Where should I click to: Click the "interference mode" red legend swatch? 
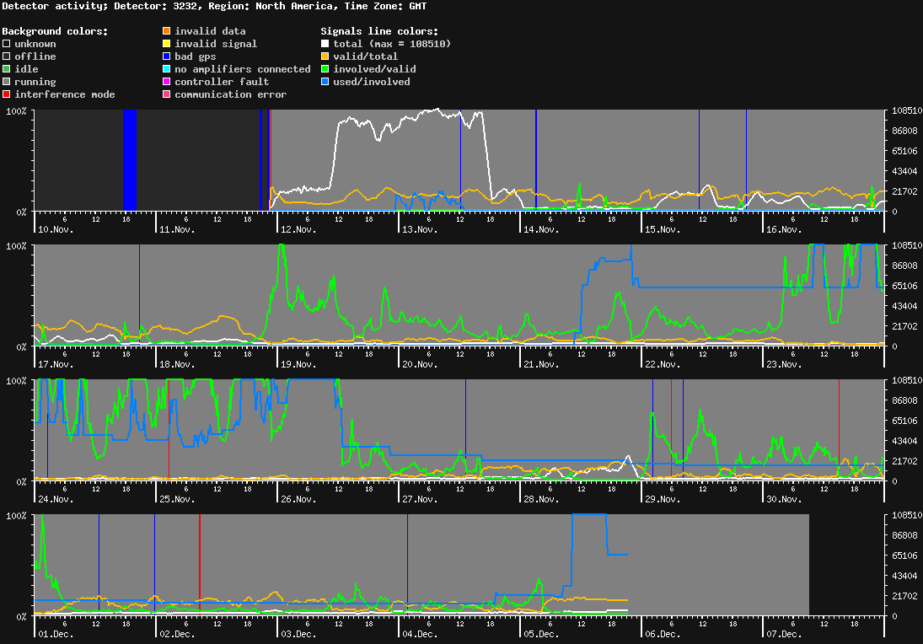(6, 94)
